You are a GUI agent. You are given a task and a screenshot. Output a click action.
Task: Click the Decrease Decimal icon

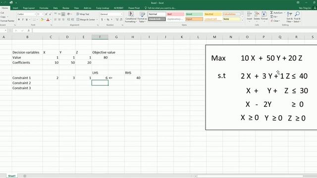pos(121,20)
